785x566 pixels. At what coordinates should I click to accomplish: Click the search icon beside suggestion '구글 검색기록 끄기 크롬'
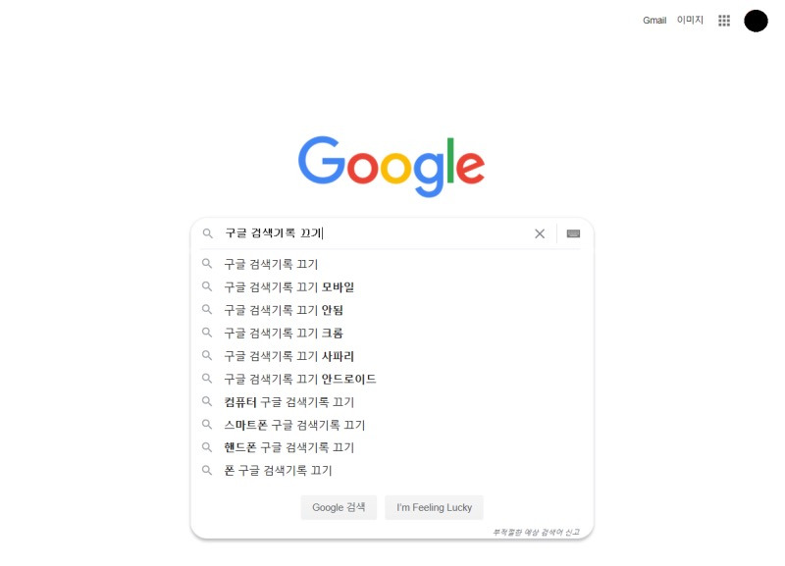click(x=207, y=333)
